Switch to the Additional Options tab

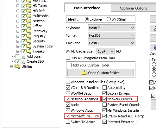[133, 8]
